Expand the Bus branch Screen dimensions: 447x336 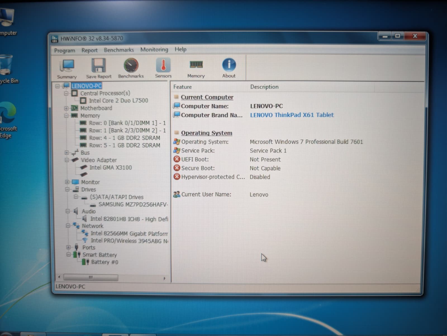(x=67, y=153)
